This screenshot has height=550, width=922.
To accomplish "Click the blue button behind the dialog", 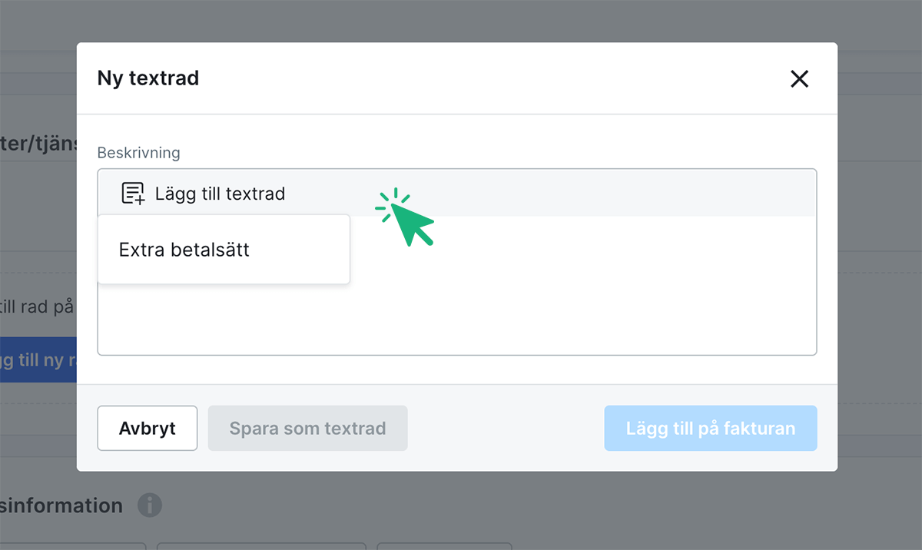I will pyautogui.click(x=38, y=359).
